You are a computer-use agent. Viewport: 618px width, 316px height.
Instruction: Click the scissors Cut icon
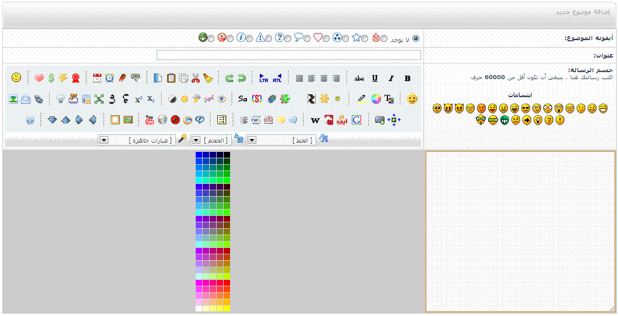click(x=196, y=78)
